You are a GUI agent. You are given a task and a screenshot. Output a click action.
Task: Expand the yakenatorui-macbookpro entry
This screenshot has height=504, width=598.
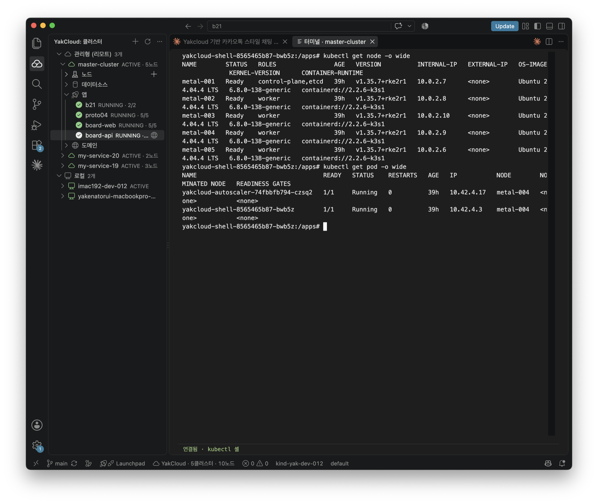tap(63, 196)
